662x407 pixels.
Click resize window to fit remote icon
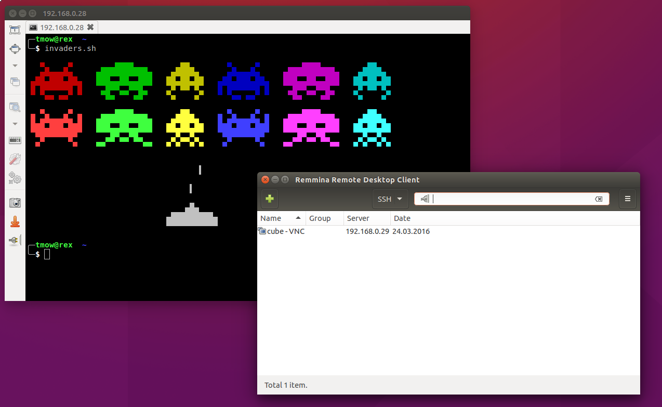(15, 30)
